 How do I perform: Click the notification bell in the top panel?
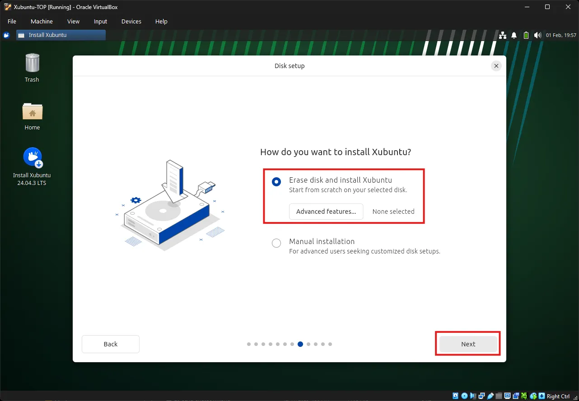(x=514, y=35)
